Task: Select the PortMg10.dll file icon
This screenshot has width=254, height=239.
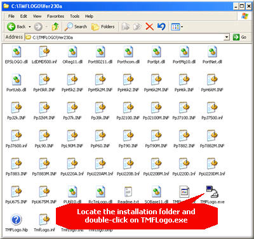Action: pyautogui.click(x=184, y=52)
